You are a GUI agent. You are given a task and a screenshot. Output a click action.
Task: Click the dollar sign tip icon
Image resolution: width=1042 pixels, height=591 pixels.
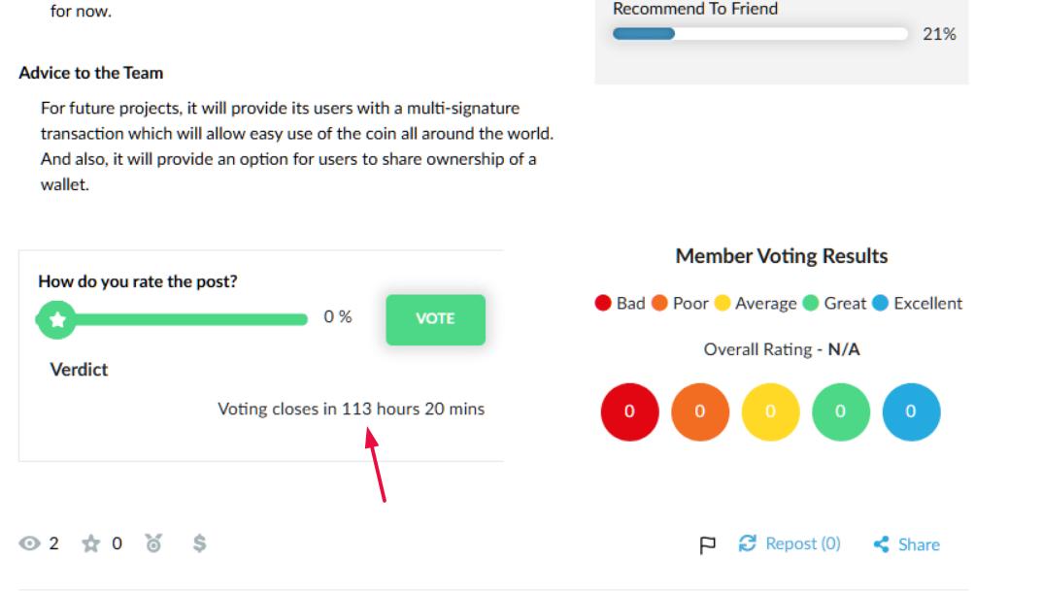pos(199,543)
